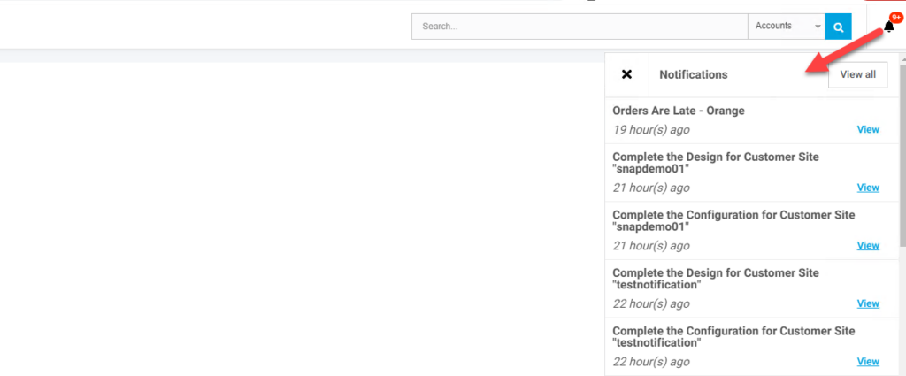Select '19 hour(s) ago' timestamp

(651, 130)
